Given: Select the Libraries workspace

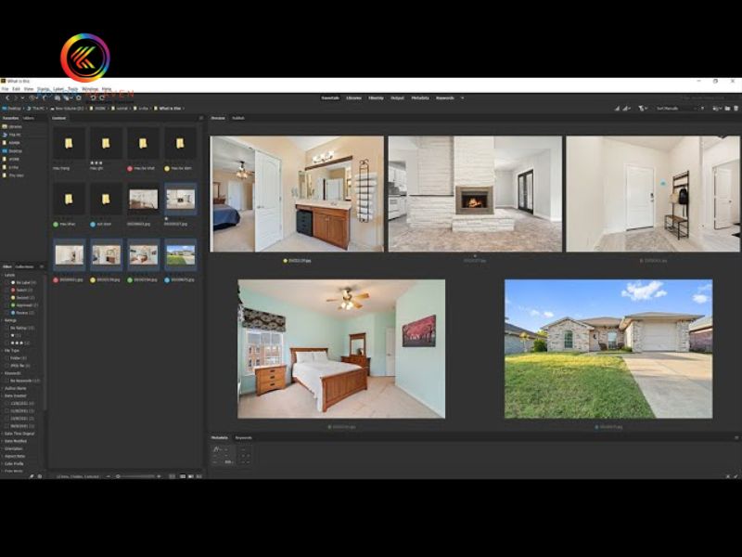Looking at the screenshot, I should pos(353,98).
